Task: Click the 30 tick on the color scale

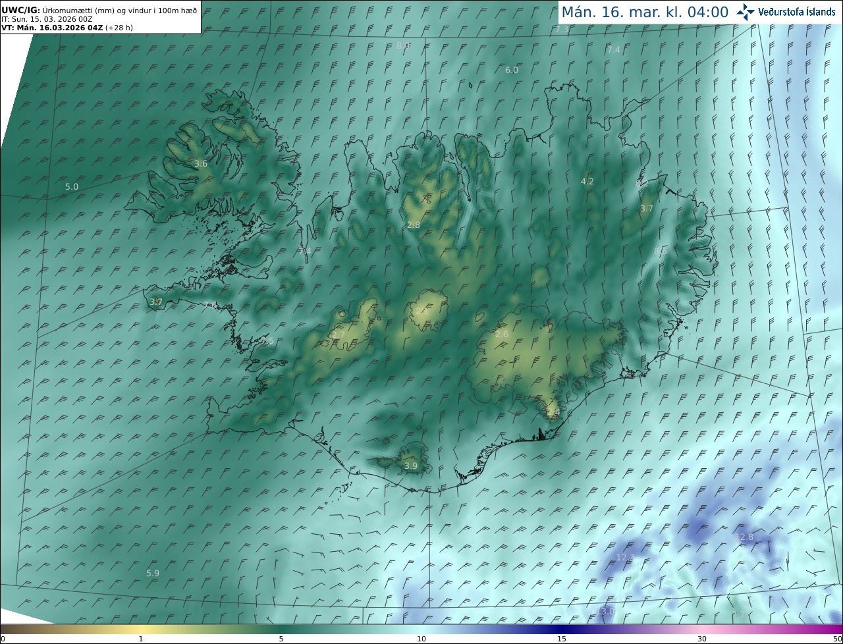Action: click(x=702, y=639)
